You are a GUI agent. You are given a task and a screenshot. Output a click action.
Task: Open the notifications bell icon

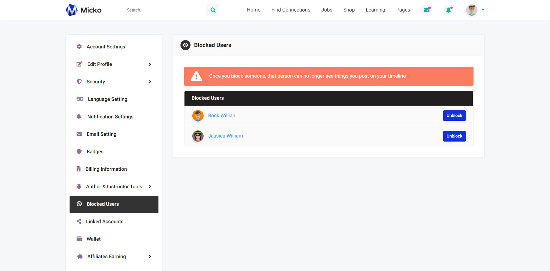(449, 10)
